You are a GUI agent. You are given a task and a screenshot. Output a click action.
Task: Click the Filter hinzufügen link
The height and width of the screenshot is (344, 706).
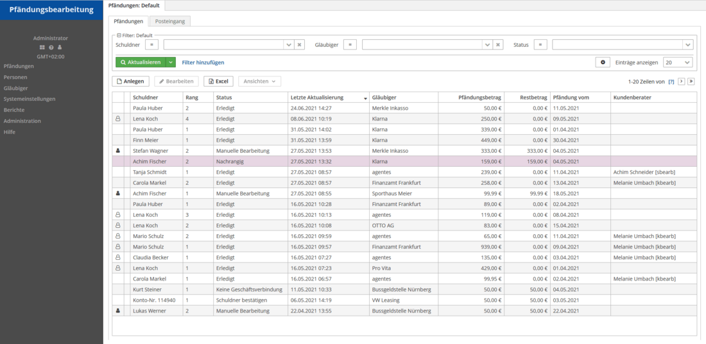203,62
